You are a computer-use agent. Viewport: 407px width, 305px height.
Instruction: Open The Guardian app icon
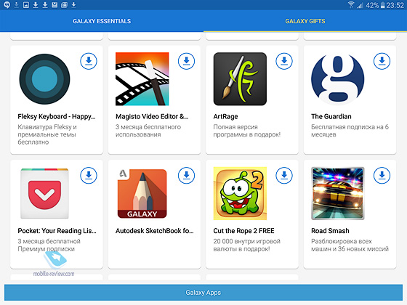[x=338, y=79]
